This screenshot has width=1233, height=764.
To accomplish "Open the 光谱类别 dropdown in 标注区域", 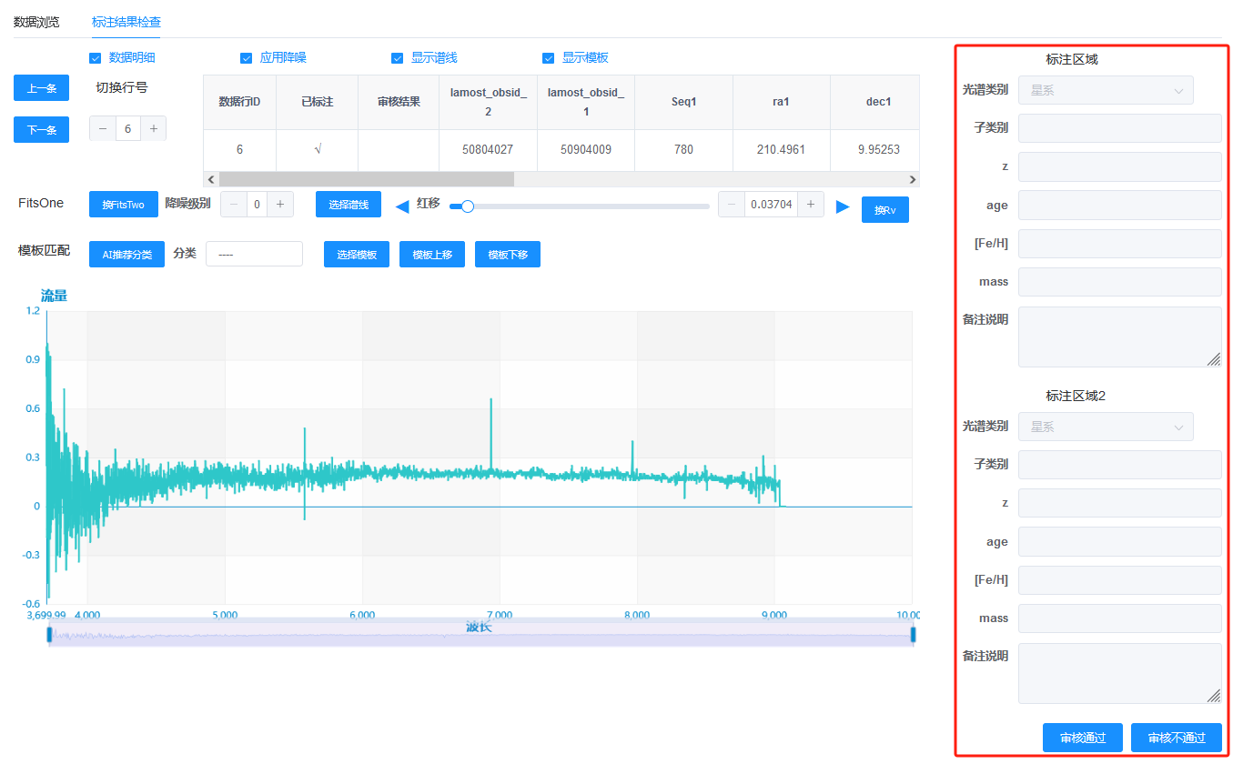I will click(1106, 90).
